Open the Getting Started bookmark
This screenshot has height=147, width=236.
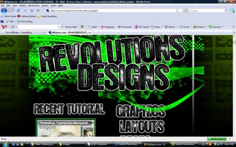click(27, 16)
